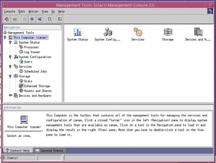The width and height of the screenshot is (216, 163).
Task: Select the Scheduled Jobs tool
Action: click(x=35, y=72)
